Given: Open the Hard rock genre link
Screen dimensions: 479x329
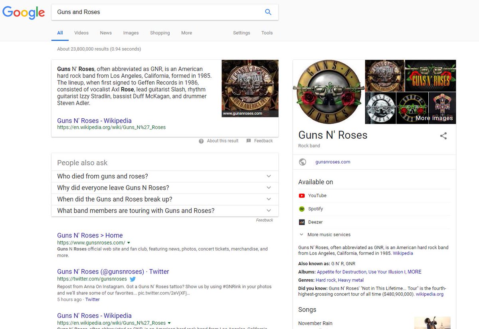Looking at the screenshot, I should [x=326, y=280].
